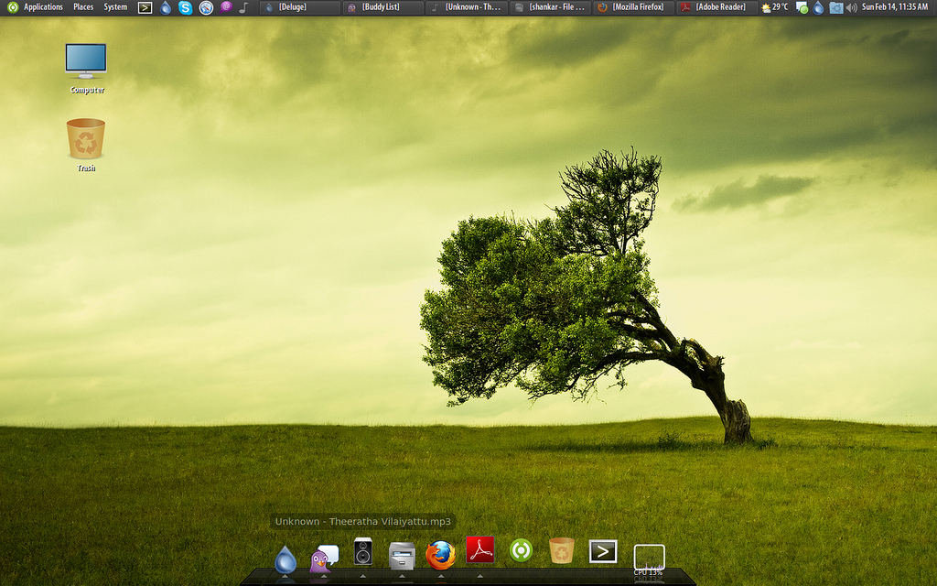Switch to Adobe Reader taskbar entry
Image resolution: width=937 pixels, height=586 pixels.
pos(716,7)
